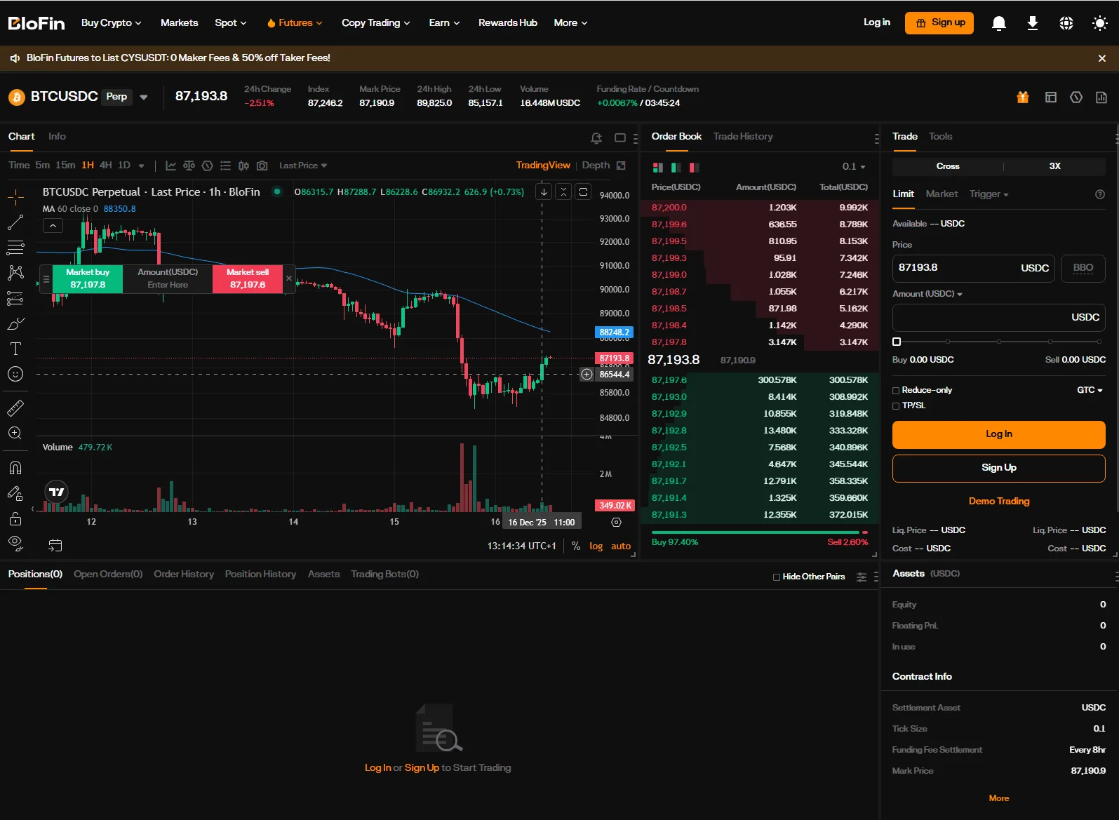Select the ruler measure tool
Viewport: 1119px width, 820px height.
[x=15, y=408]
